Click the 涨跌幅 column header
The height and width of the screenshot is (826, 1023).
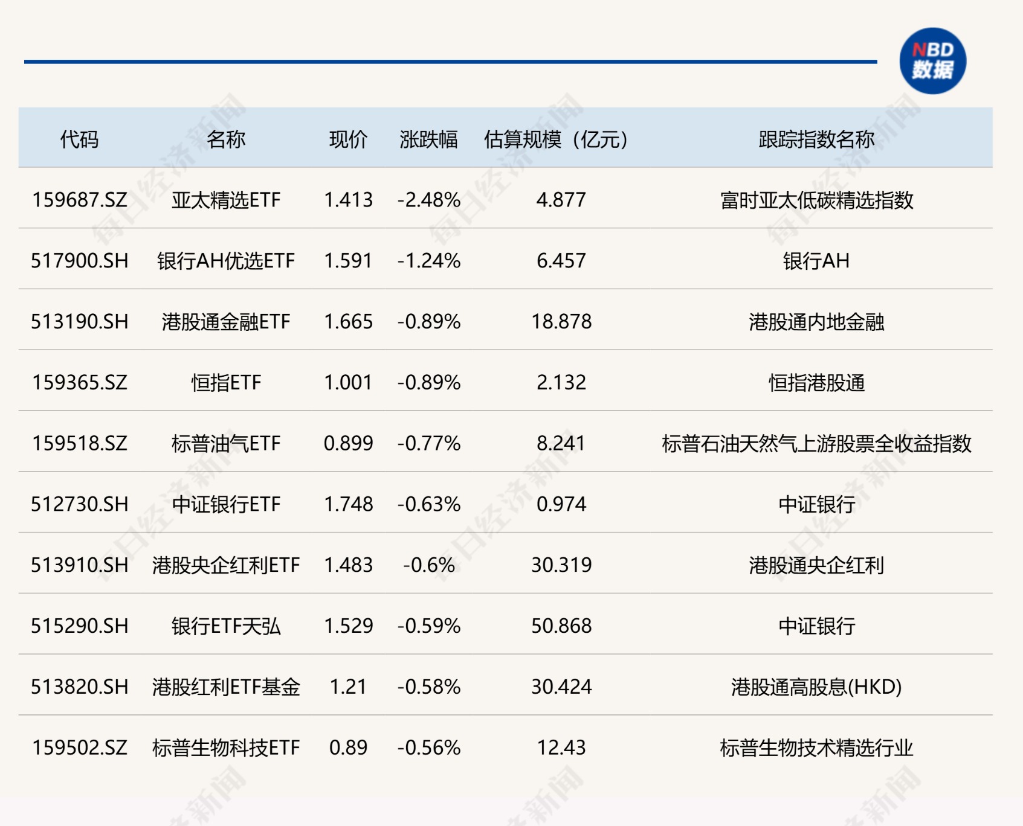pos(429,138)
